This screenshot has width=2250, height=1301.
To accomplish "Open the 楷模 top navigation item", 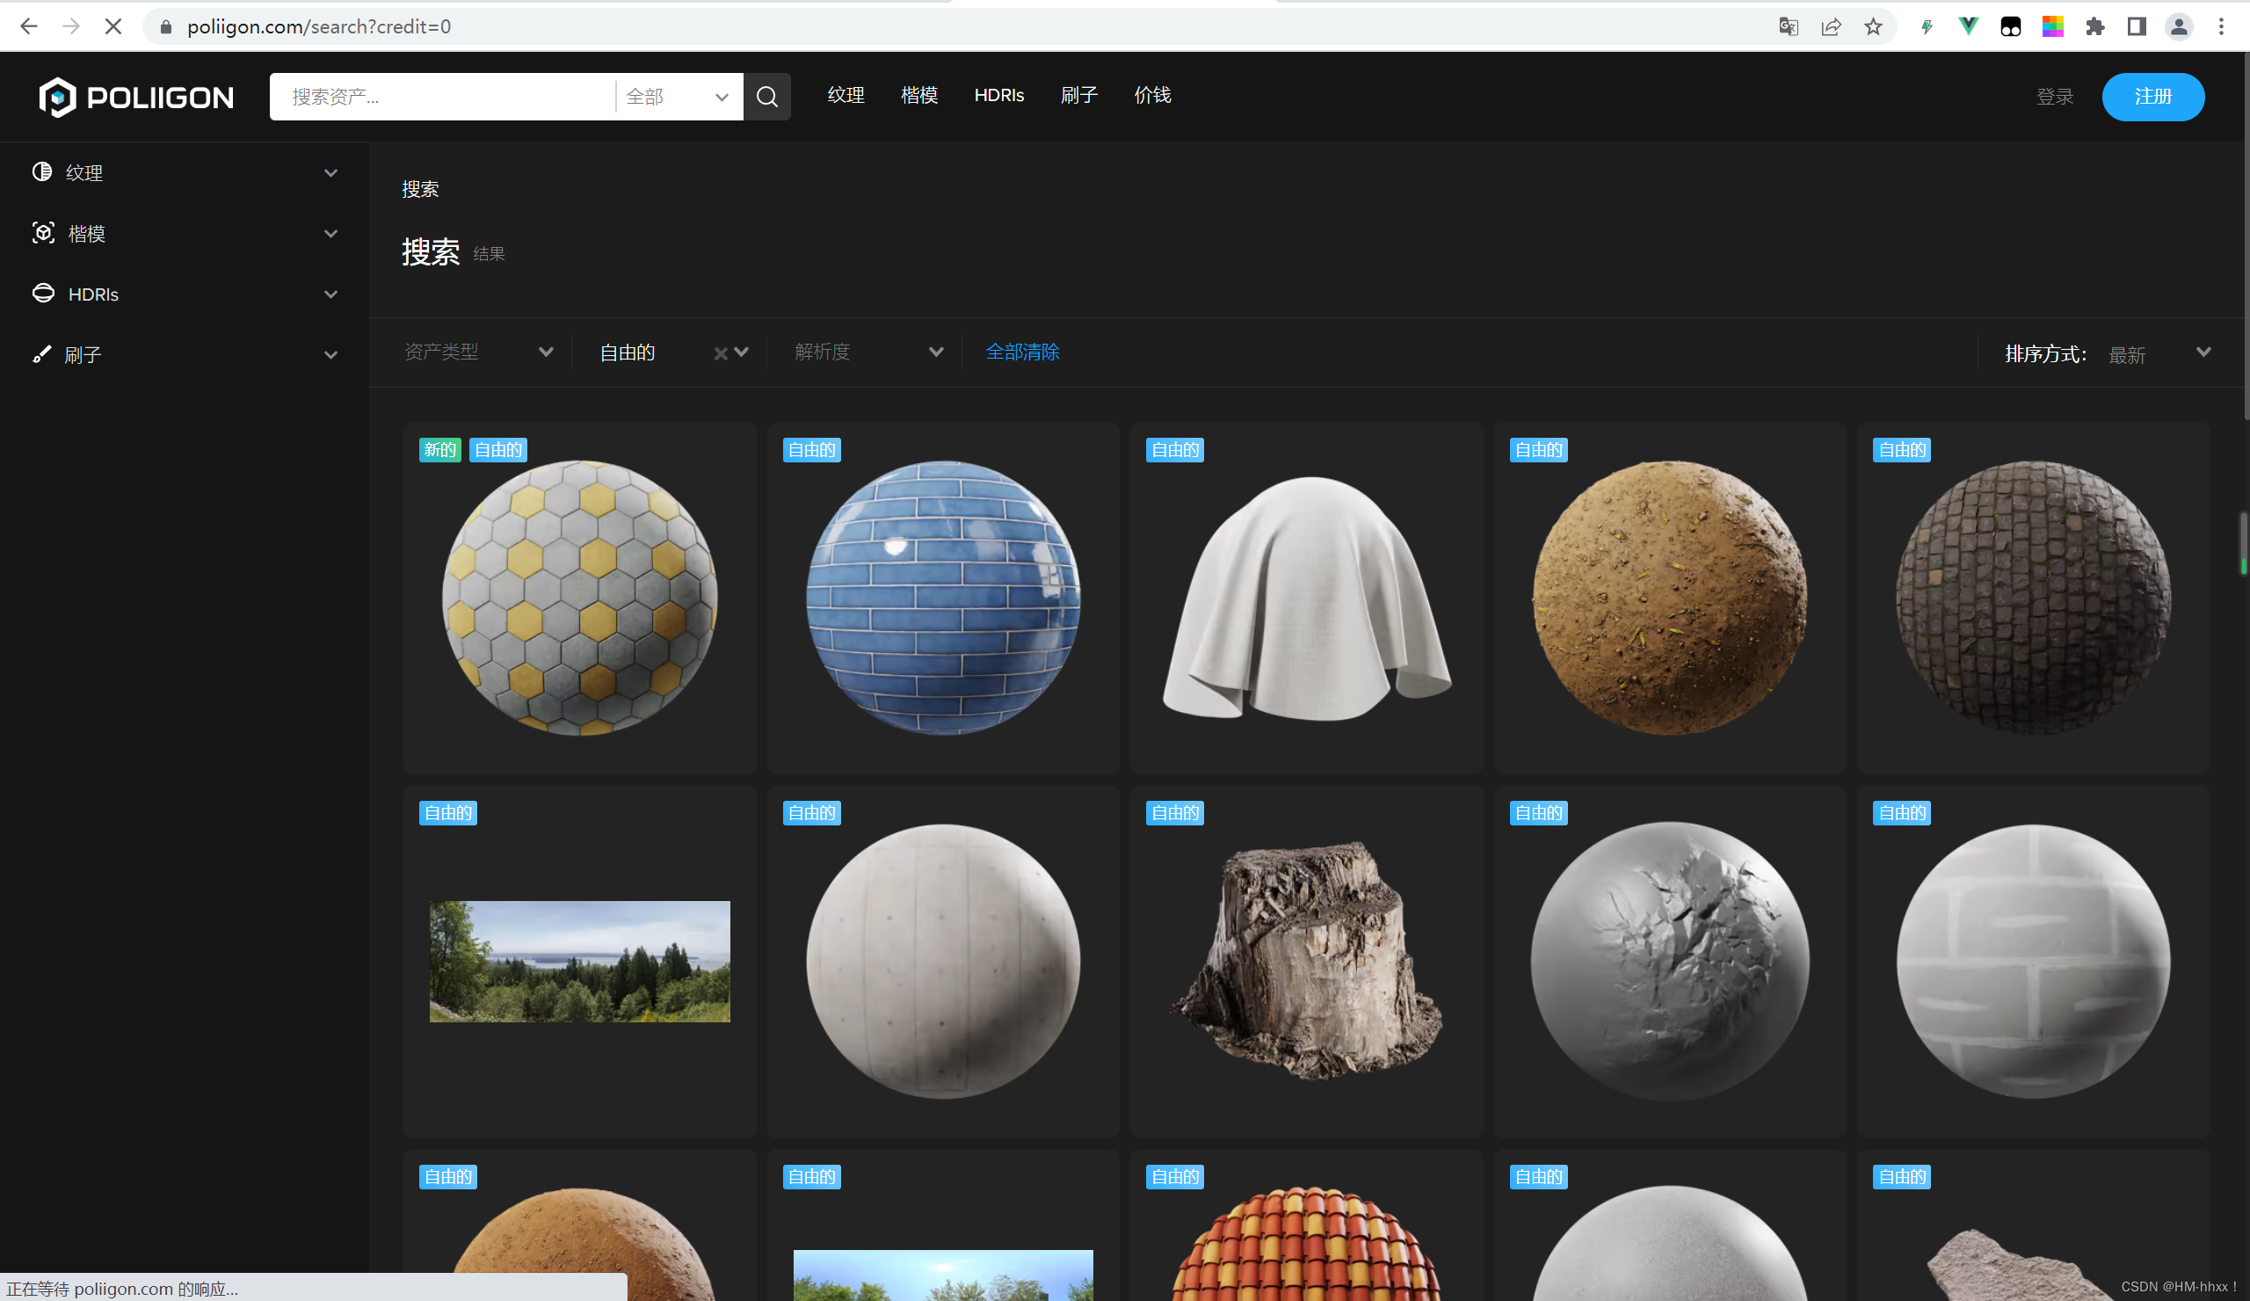I will [918, 95].
